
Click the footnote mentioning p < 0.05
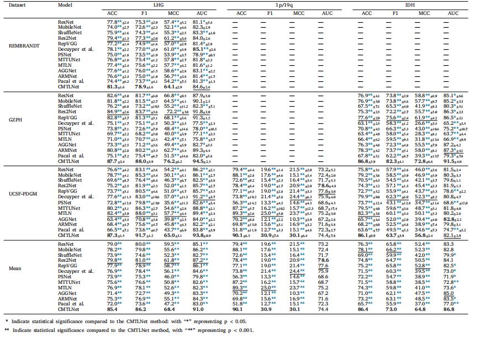[126, 321]
